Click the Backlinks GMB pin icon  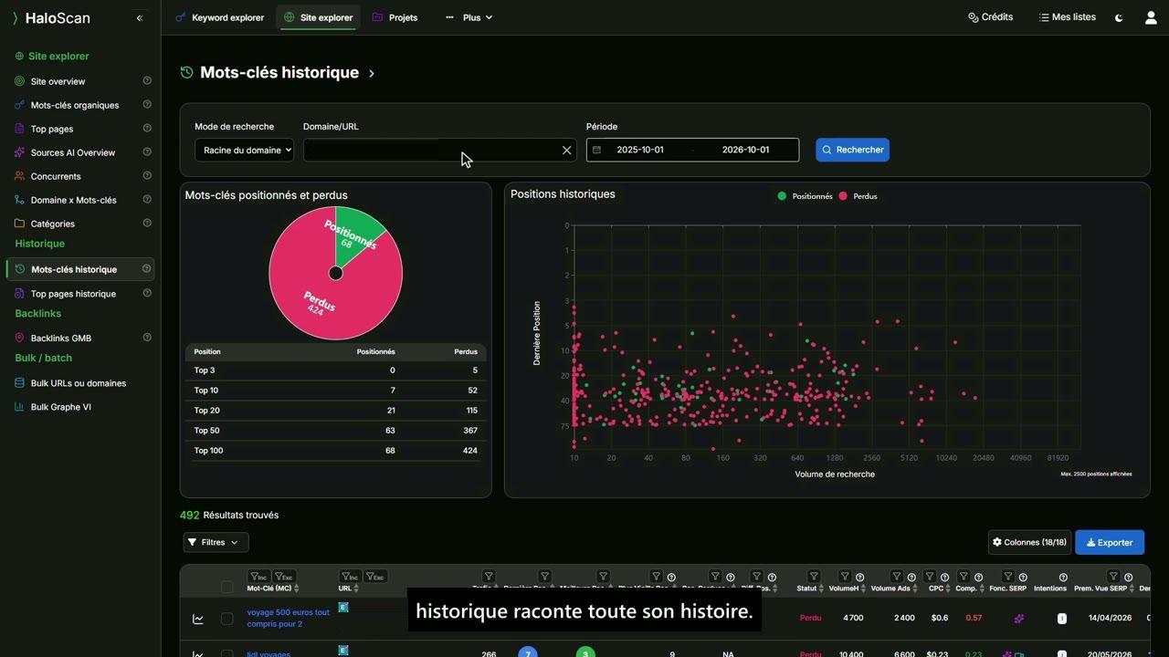pos(19,338)
